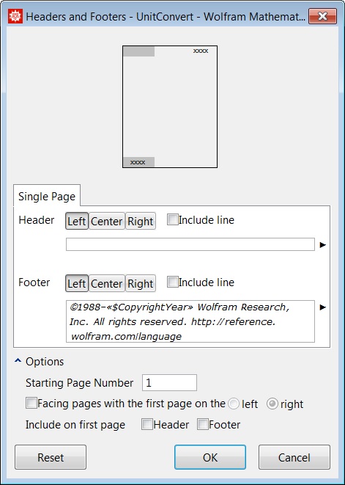Image resolution: width=345 pixels, height=485 pixels.
Task: Click the top-right xxxx header preview text
Action: 201,51
